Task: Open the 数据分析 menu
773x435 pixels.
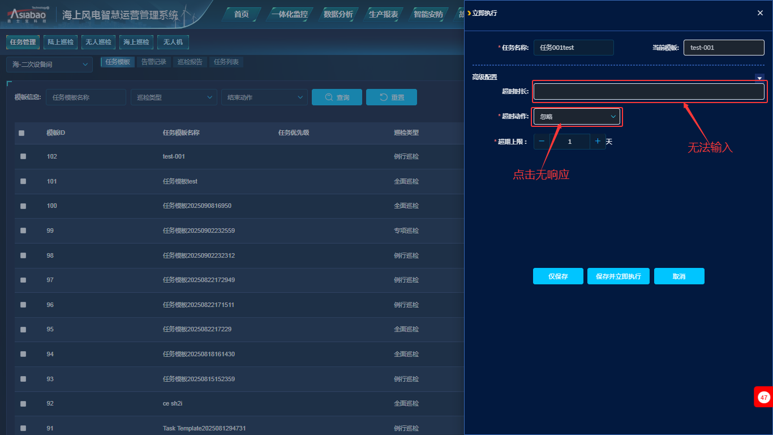Action: 338,14
